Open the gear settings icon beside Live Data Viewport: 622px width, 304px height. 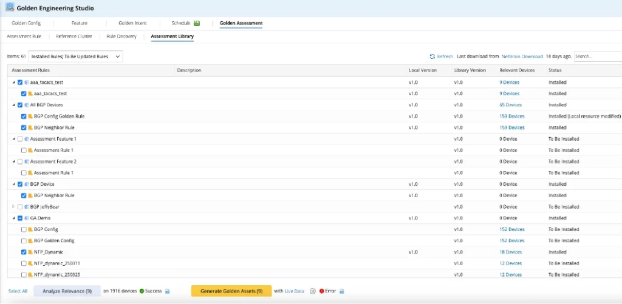tap(313, 291)
